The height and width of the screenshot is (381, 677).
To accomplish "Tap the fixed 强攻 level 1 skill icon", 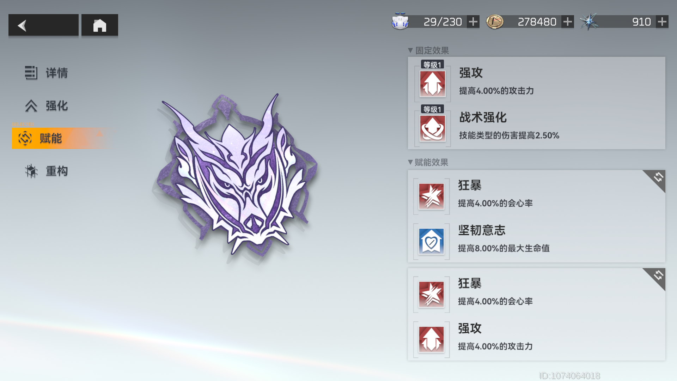I will pyautogui.click(x=433, y=84).
